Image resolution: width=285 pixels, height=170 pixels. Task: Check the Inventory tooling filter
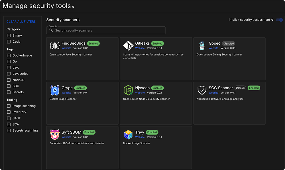[x=9, y=112]
